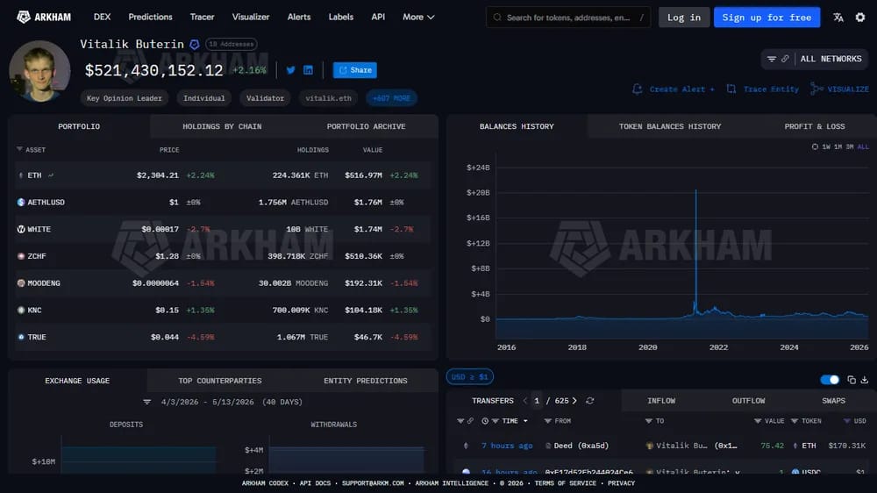877x493 pixels.
Task: Refresh the transfers list
Action: pyautogui.click(x=589, y=401)
